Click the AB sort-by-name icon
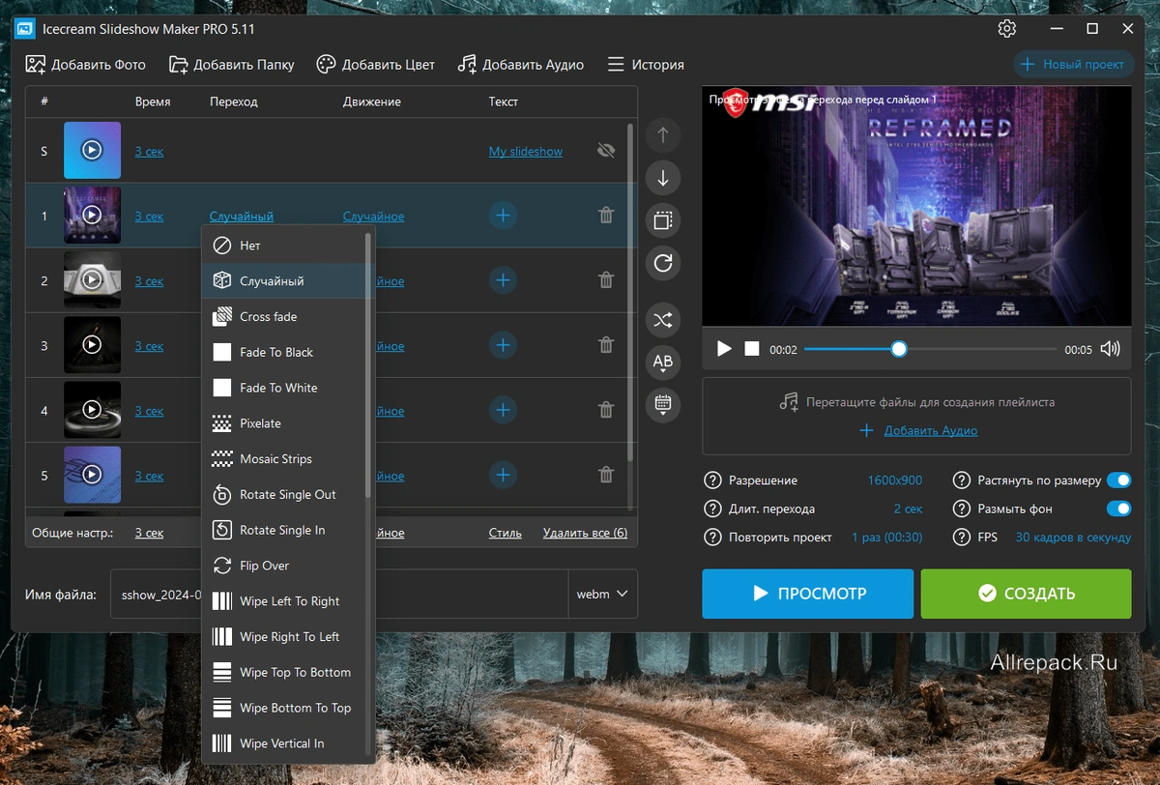 (x=663, y=363)
